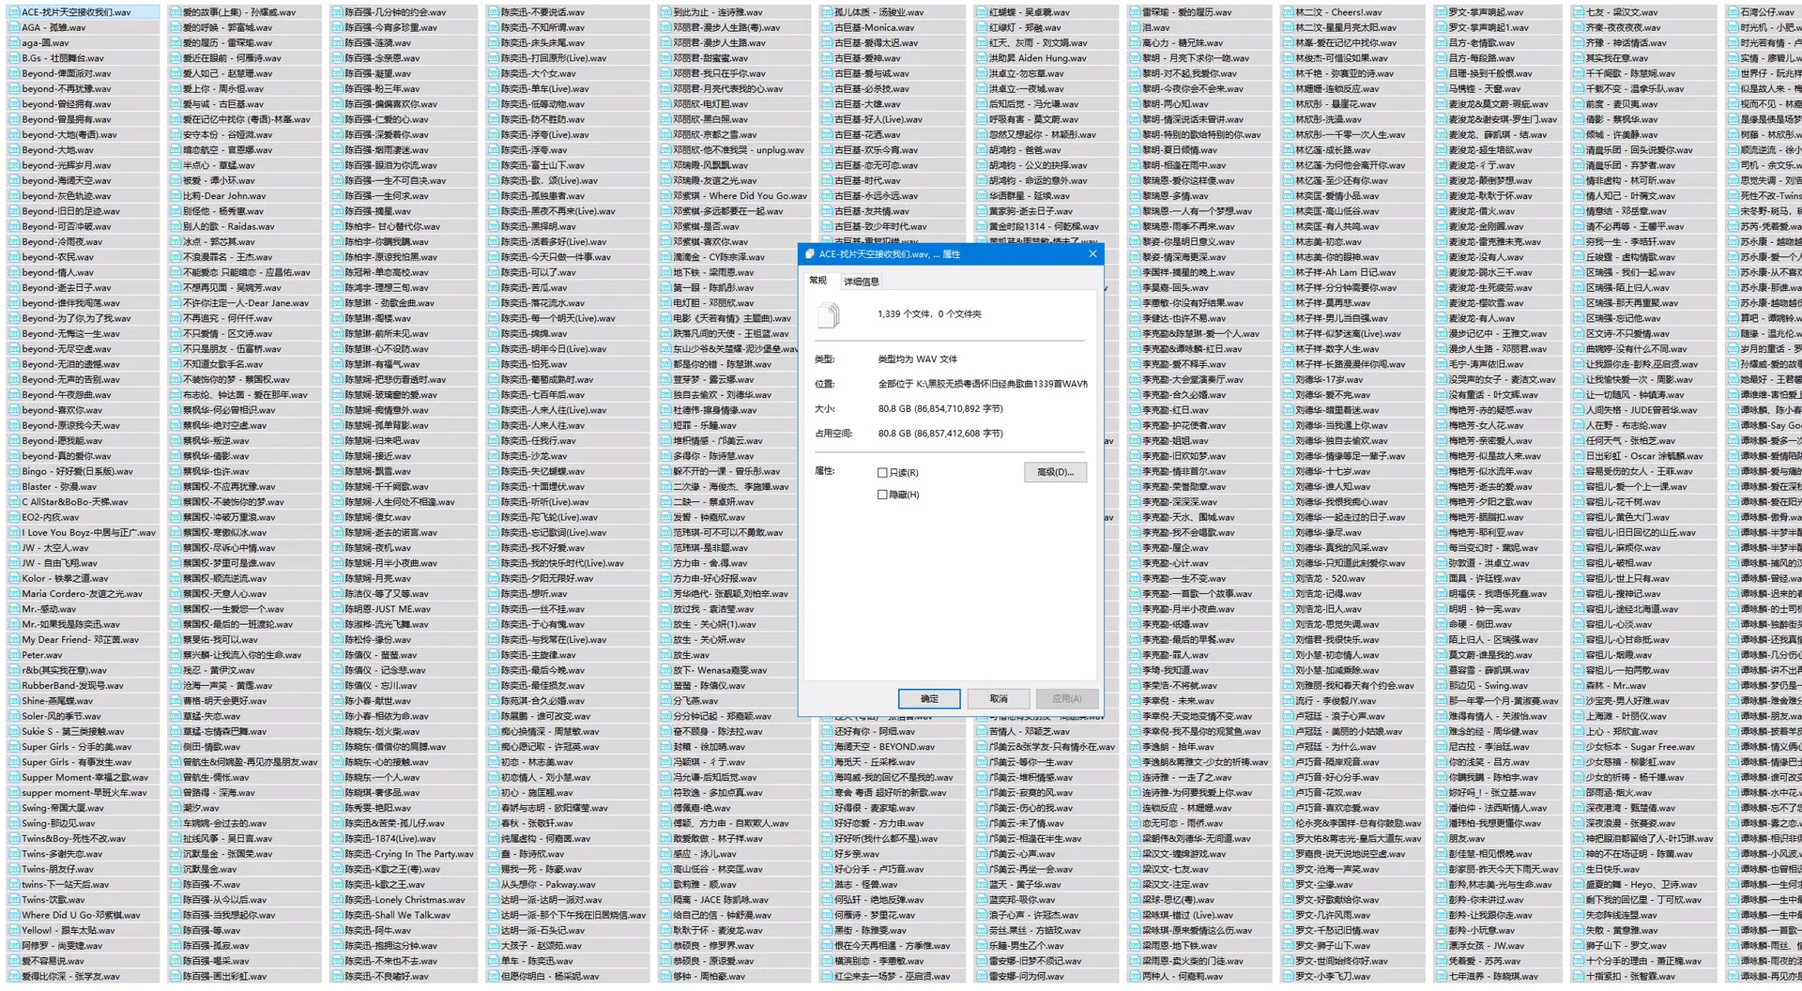This screenshot has height=991, width=1802.
Task: Select the 黎明-夏日倾情.wav file icon
Action: click(x=1135, y=150)
